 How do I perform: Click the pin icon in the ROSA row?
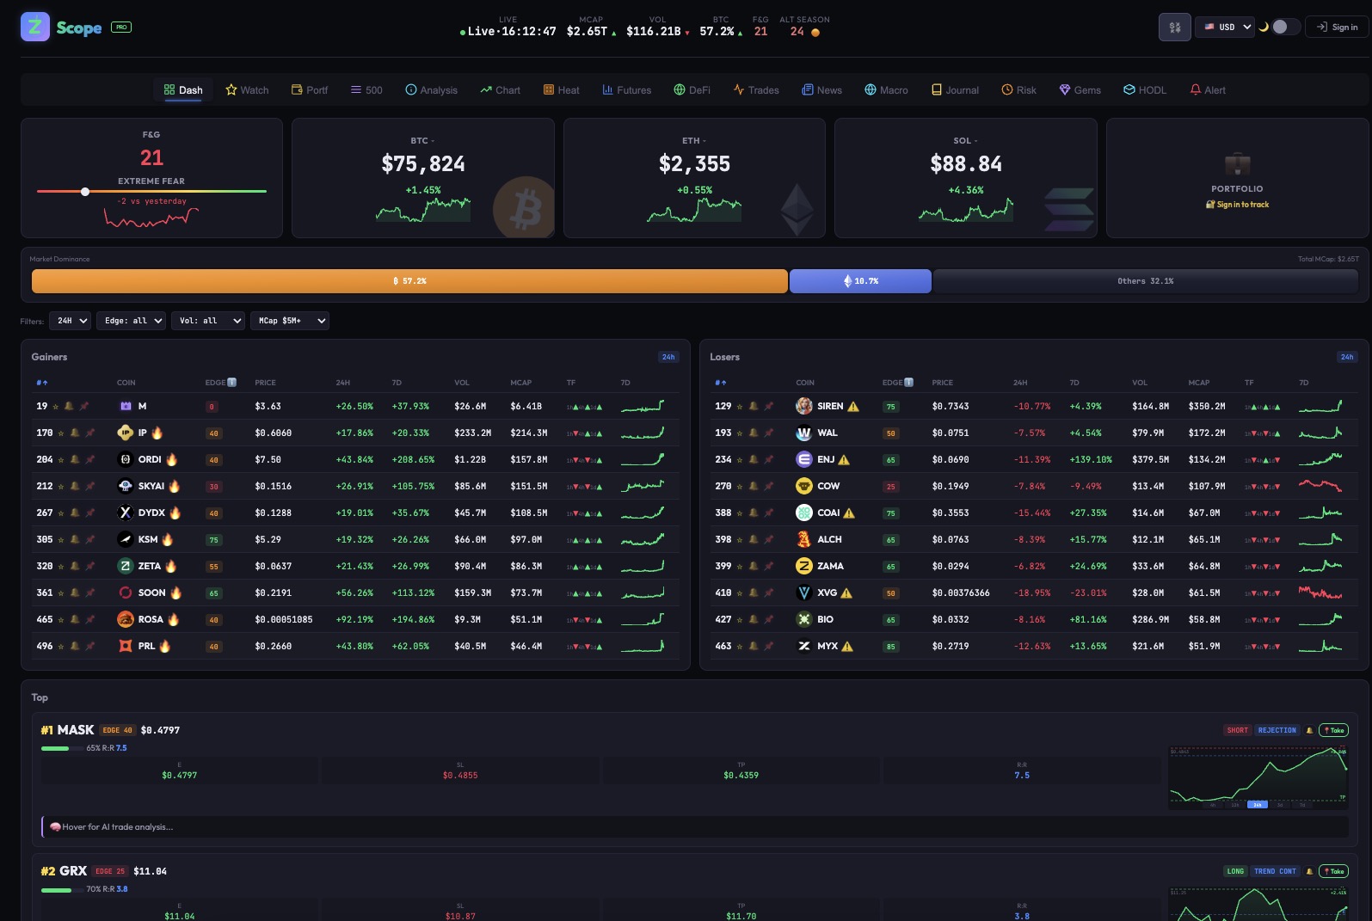click(89, 620)
